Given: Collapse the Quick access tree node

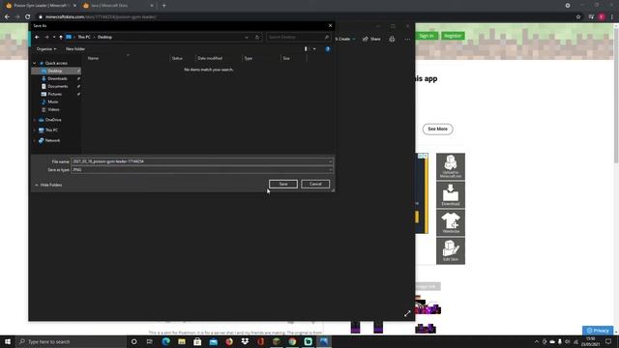Looking at the screenshot, I should click(35, 63).
